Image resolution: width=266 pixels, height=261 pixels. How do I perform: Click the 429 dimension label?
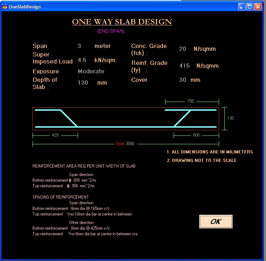point(55,135)
